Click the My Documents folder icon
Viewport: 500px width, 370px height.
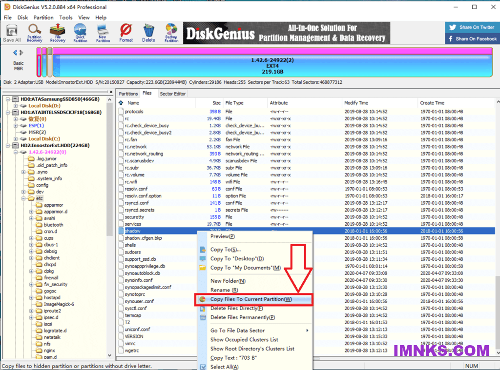pyautogui.click(x=203, y=268)
